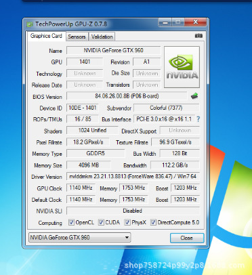Click the Device ID field 10DE - 1401
The width and height of the screenshot is (252, 275).
coord(83,108)
